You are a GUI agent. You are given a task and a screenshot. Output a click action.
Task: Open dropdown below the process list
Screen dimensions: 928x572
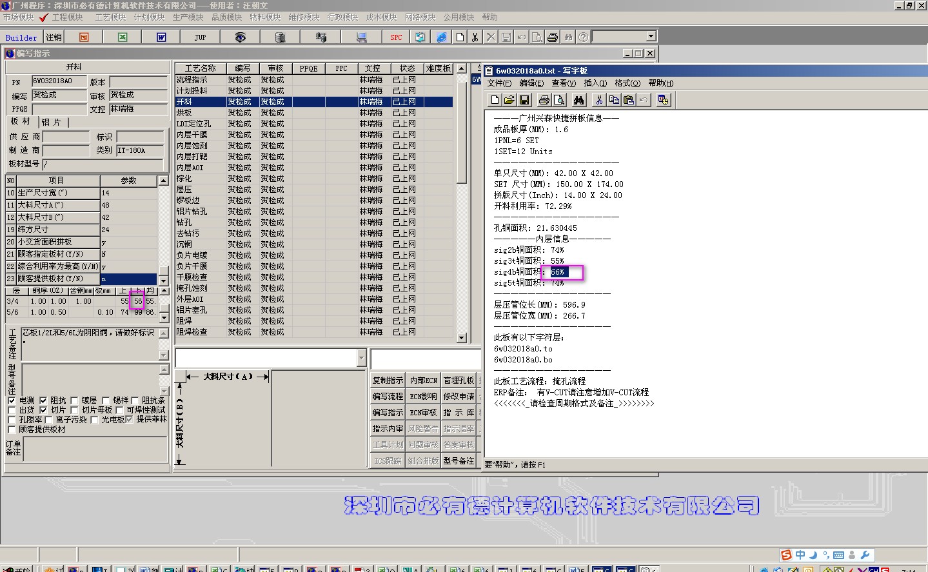[x=361, y=358]
